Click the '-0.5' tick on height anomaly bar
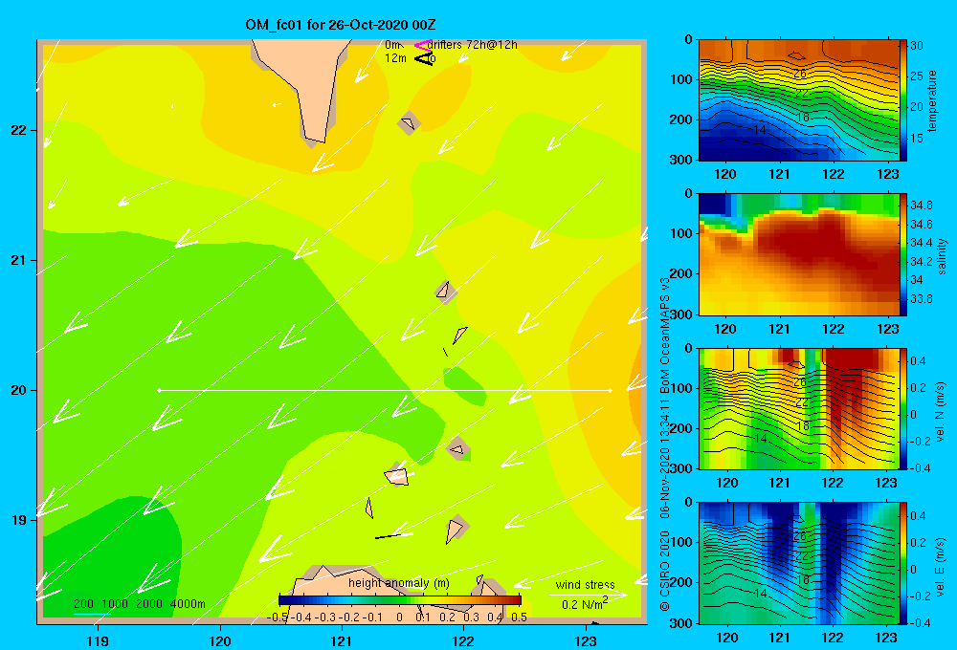Screen dimensions: 957x650 click(278, 617)
